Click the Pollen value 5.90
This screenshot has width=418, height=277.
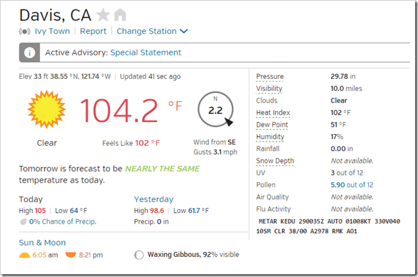[339, 185]
